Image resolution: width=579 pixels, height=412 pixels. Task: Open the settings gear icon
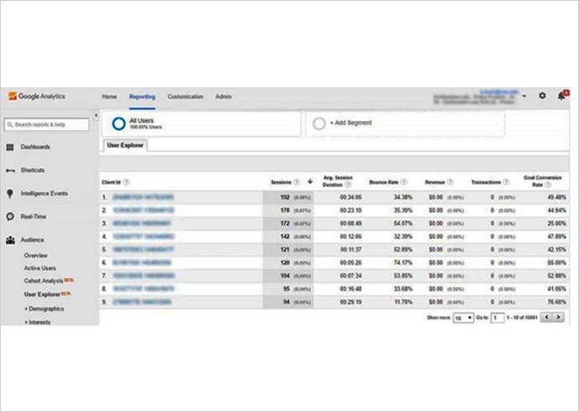click(x=542, y=96)
